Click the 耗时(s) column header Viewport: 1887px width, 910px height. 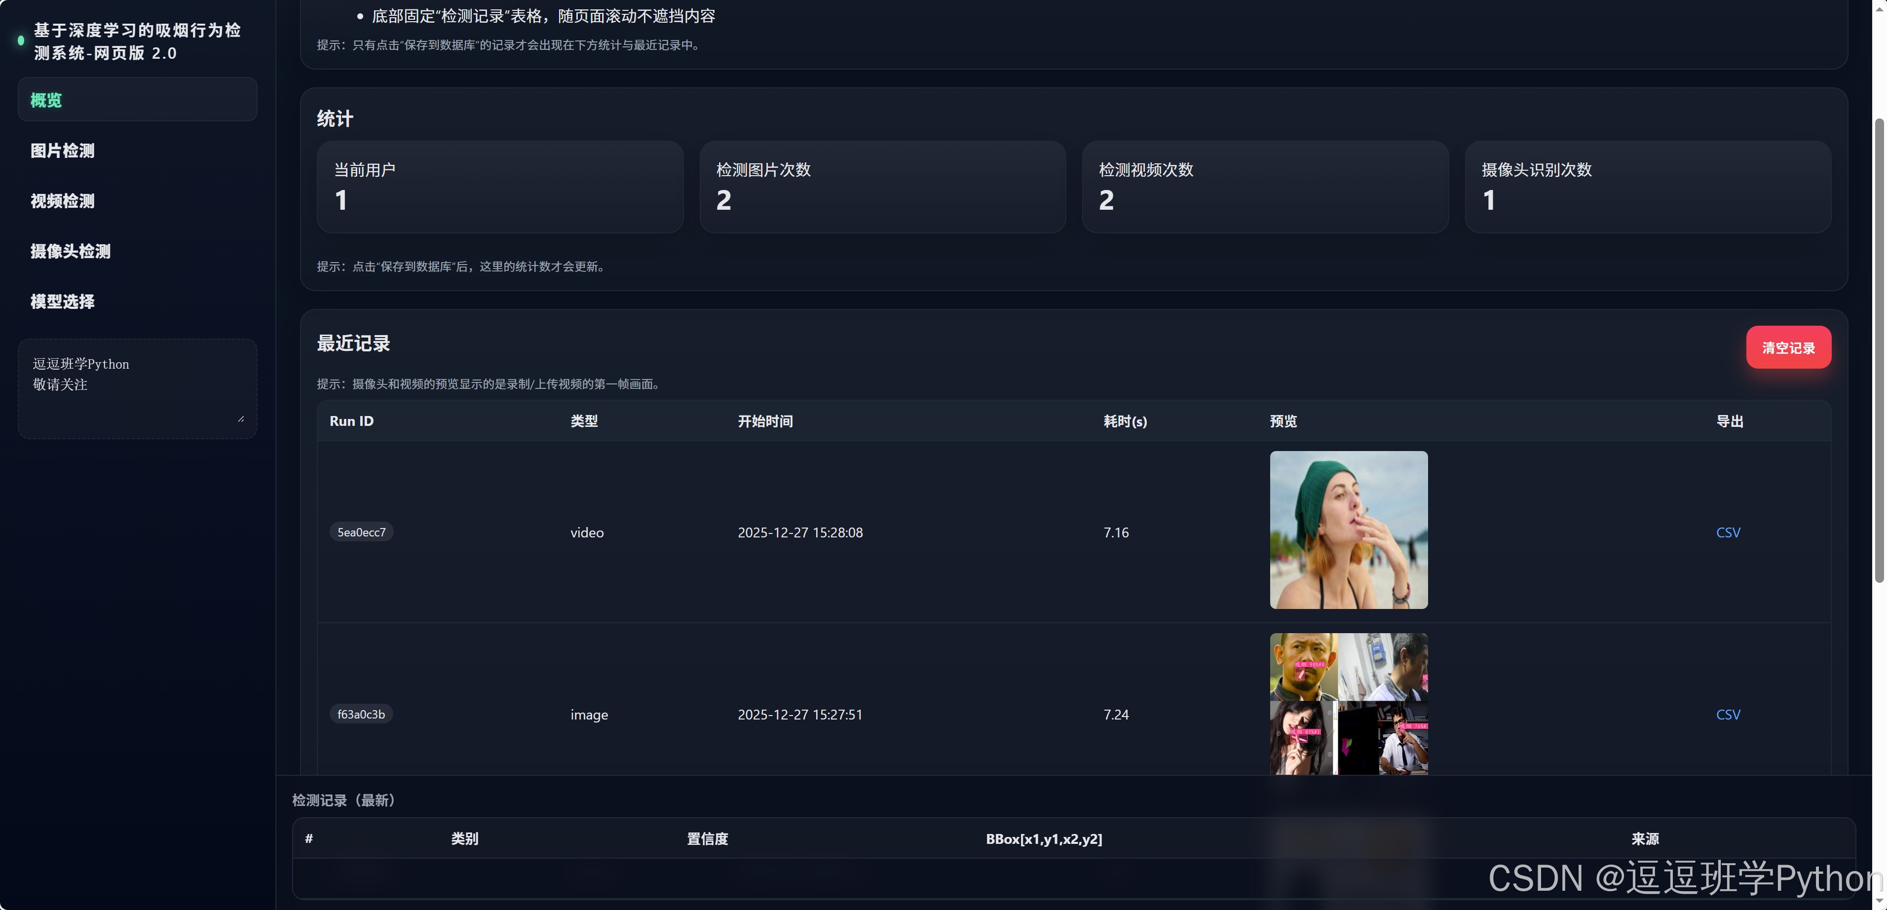(1125, 421)
